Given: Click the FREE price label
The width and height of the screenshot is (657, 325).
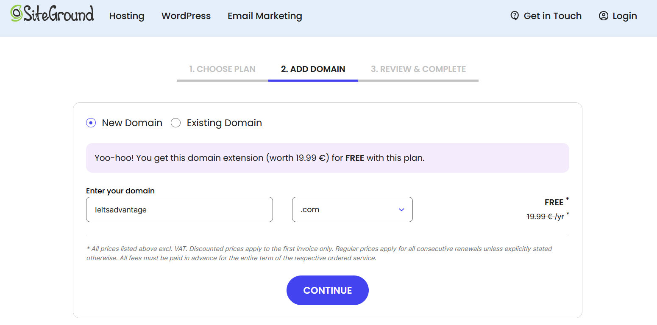Looking at the screenshot, I should 554,202.
